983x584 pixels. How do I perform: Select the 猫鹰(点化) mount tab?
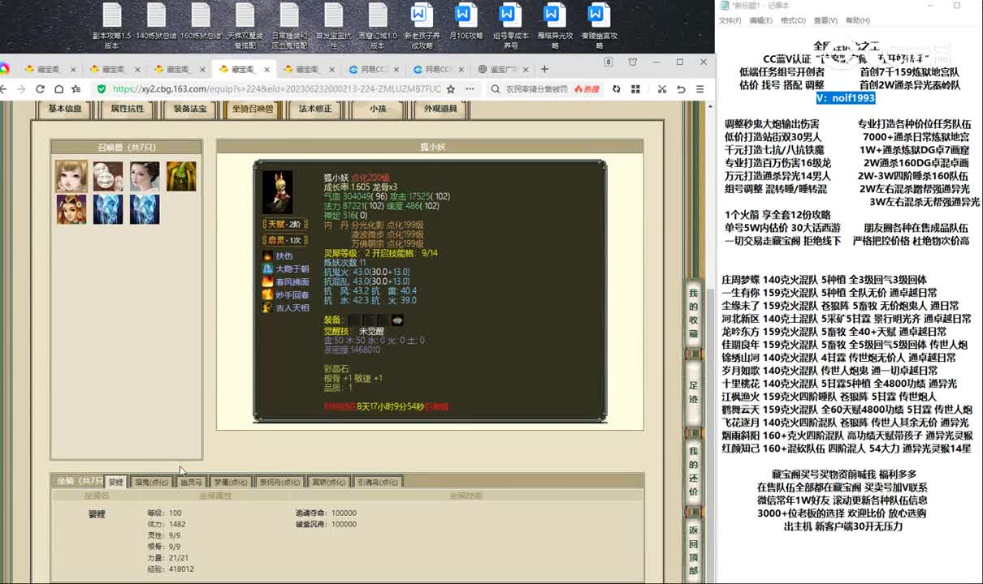151,482
